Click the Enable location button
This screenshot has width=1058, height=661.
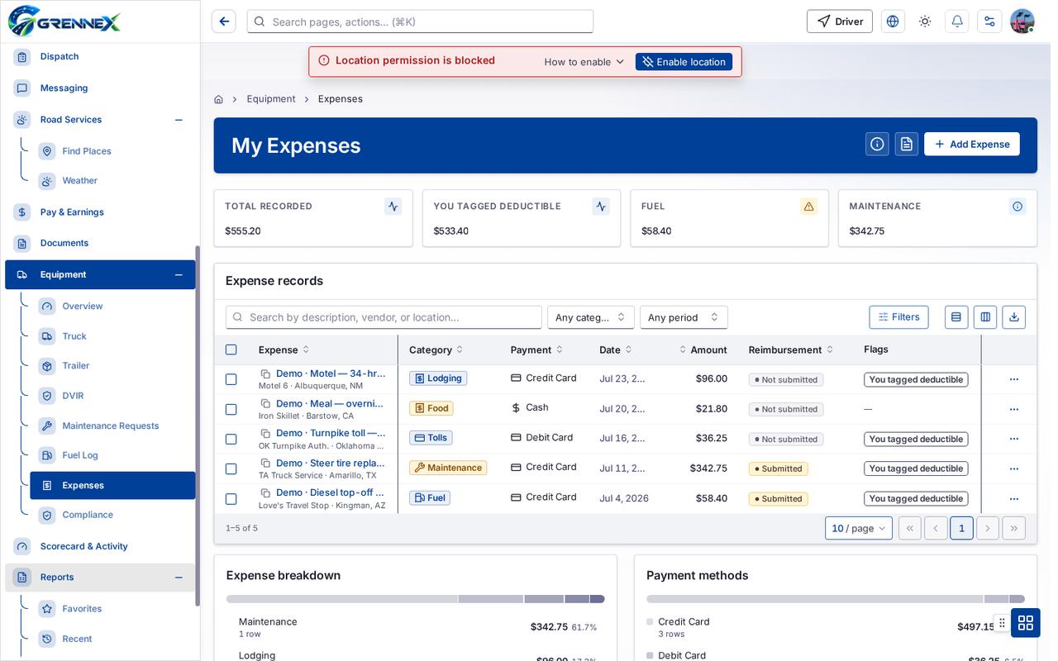click(x=684, y=62)
